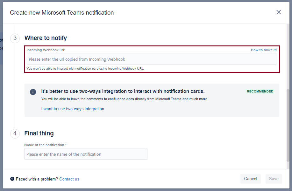Click the green RECOMMENDED badge
Viewport: 292px width, 191px height.
pos(260,92)
